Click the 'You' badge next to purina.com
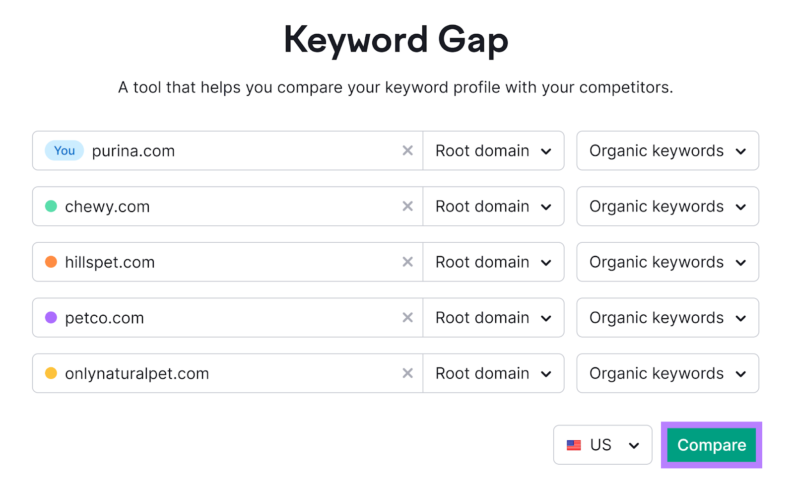The height and width of the screenshot is (493, 794). point(64,150)
